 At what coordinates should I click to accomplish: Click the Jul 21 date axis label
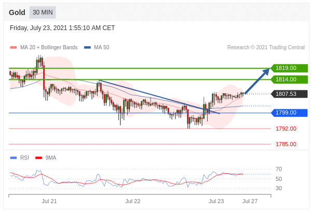(x=49, y=201)
